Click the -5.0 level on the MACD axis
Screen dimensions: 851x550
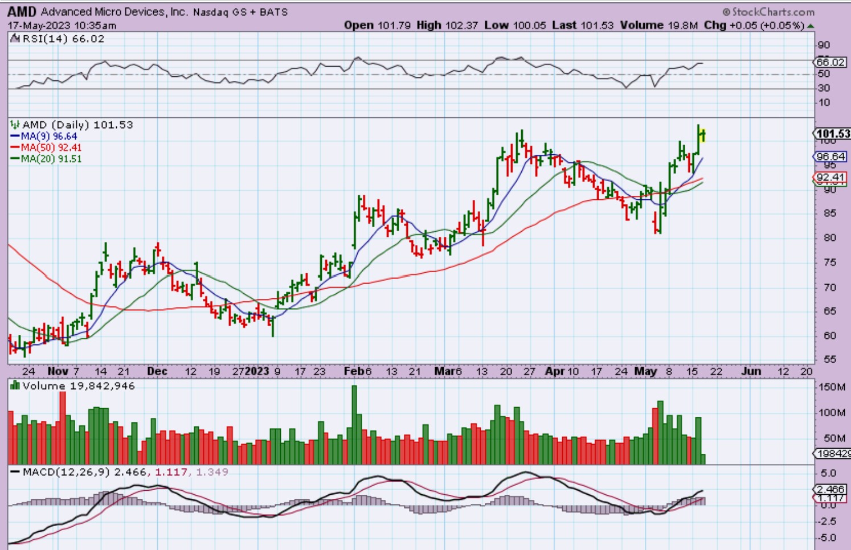[827, 537]
